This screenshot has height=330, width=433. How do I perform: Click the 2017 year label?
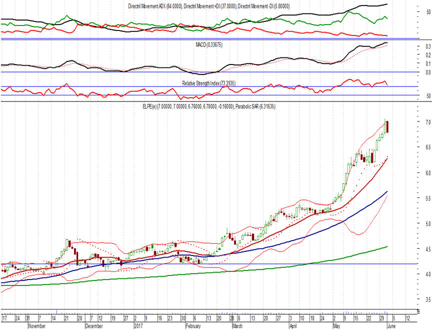(138, 326)
